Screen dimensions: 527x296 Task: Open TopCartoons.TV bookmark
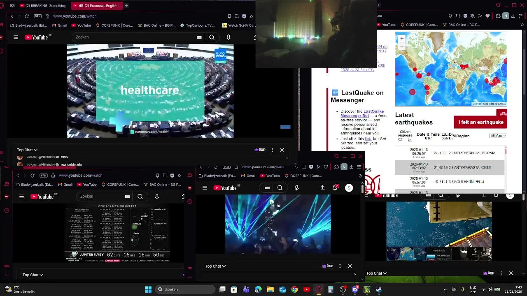click(x=198, y=25)
